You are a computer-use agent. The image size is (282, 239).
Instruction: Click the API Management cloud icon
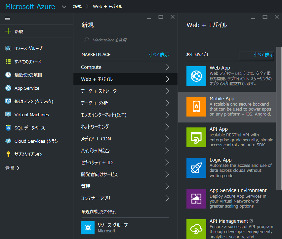pyautogui.click(x=196, y=229)
